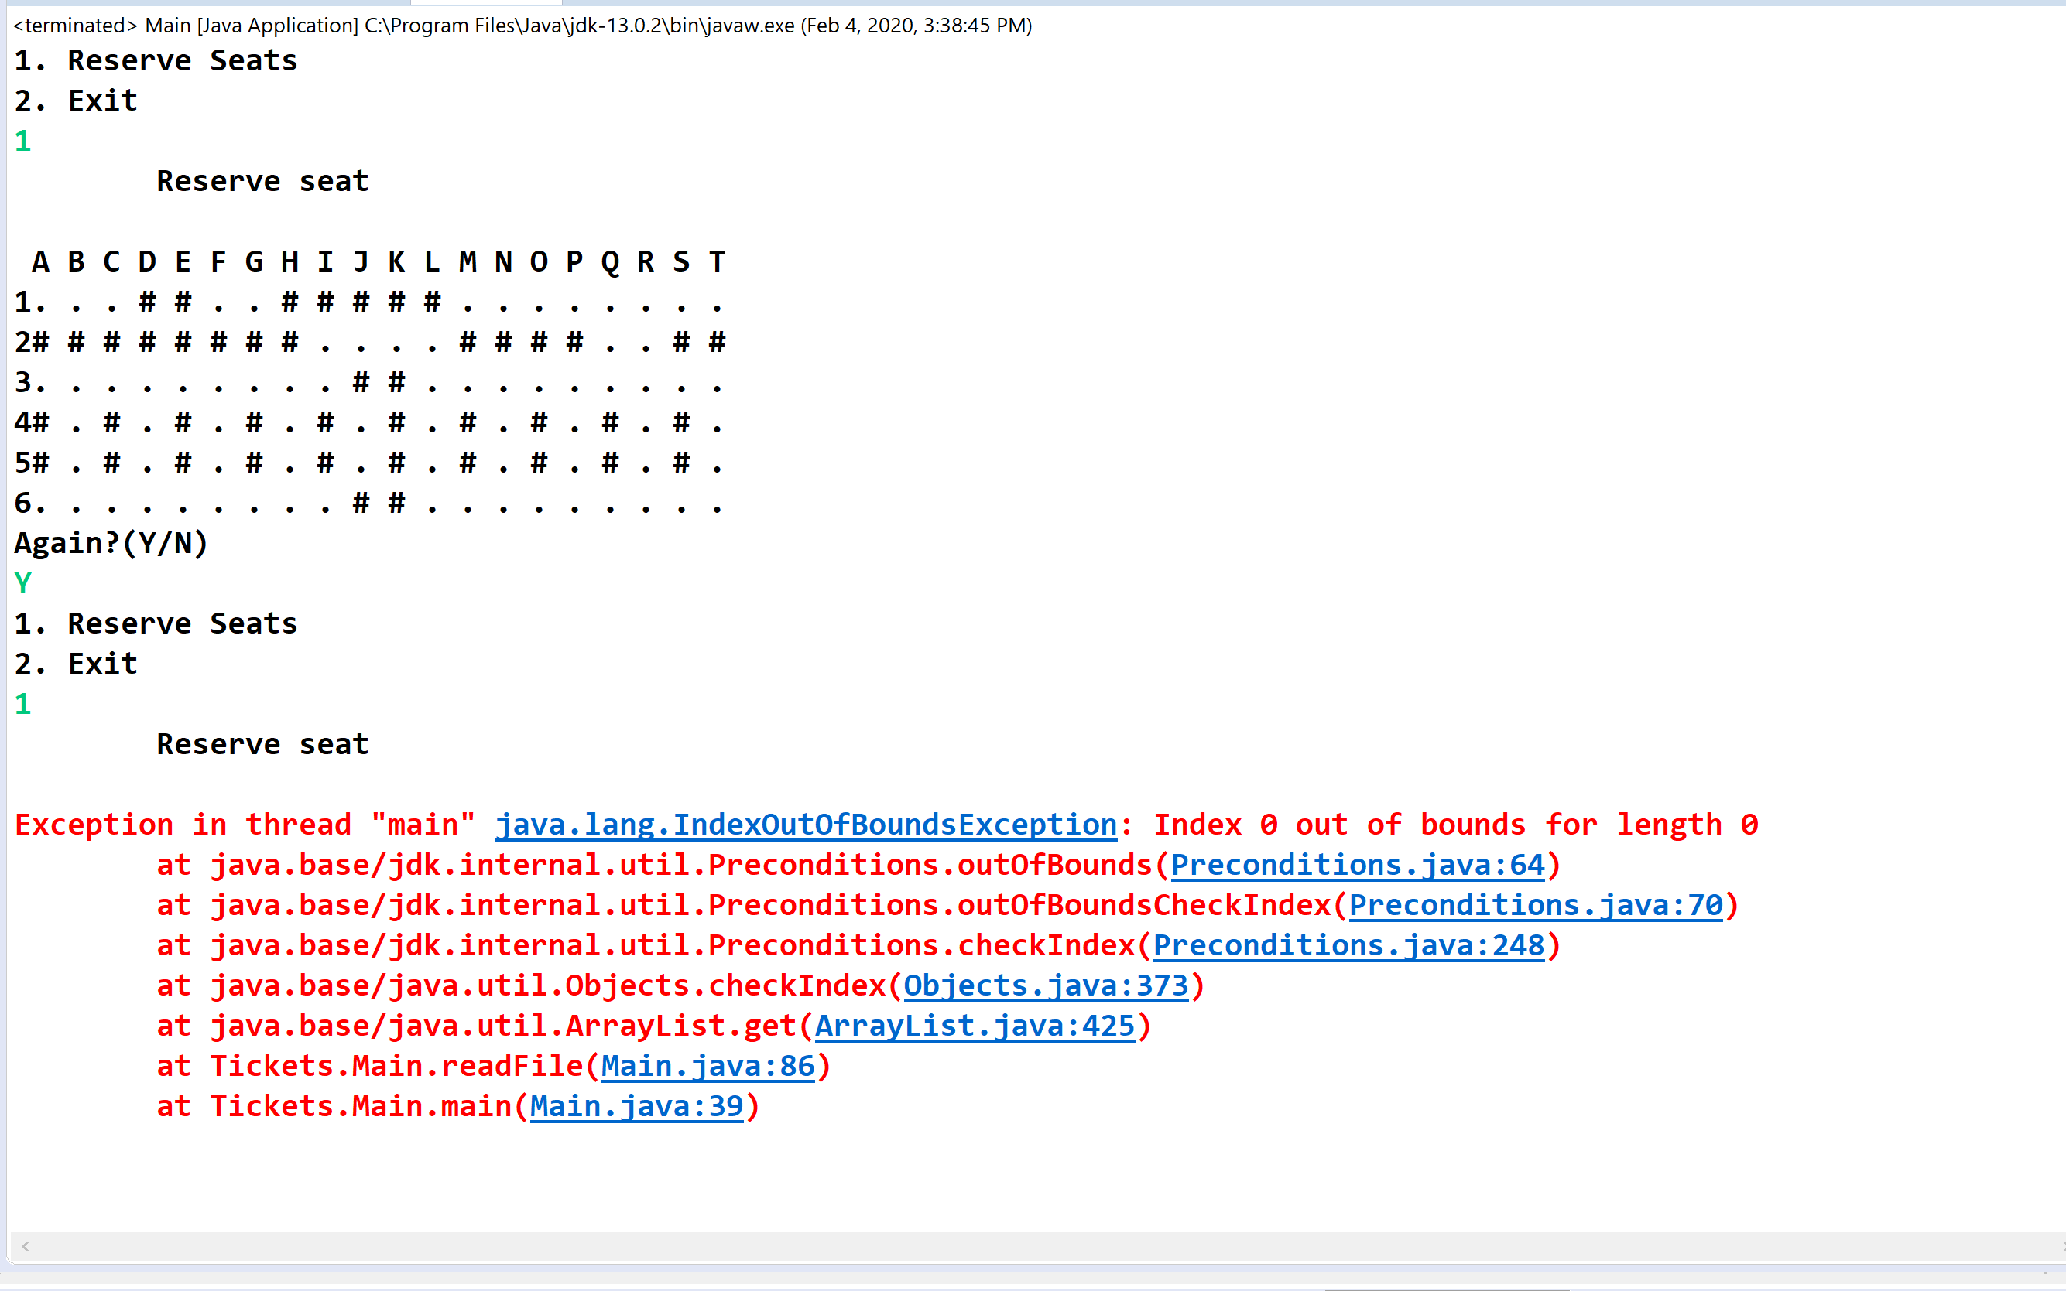The height and width of the screenshot is (1291, 2066).
Task: Open the java.lang.IndexOutOfBoundsException class link
Action: 806,823
